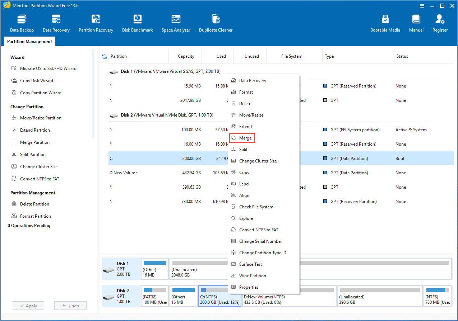Select D:New Volume(NTFS) block in disk map

[289, 296]
